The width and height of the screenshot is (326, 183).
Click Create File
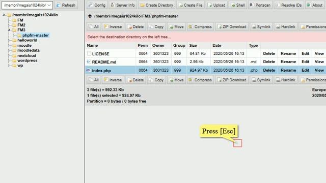[x=191, y=5]
